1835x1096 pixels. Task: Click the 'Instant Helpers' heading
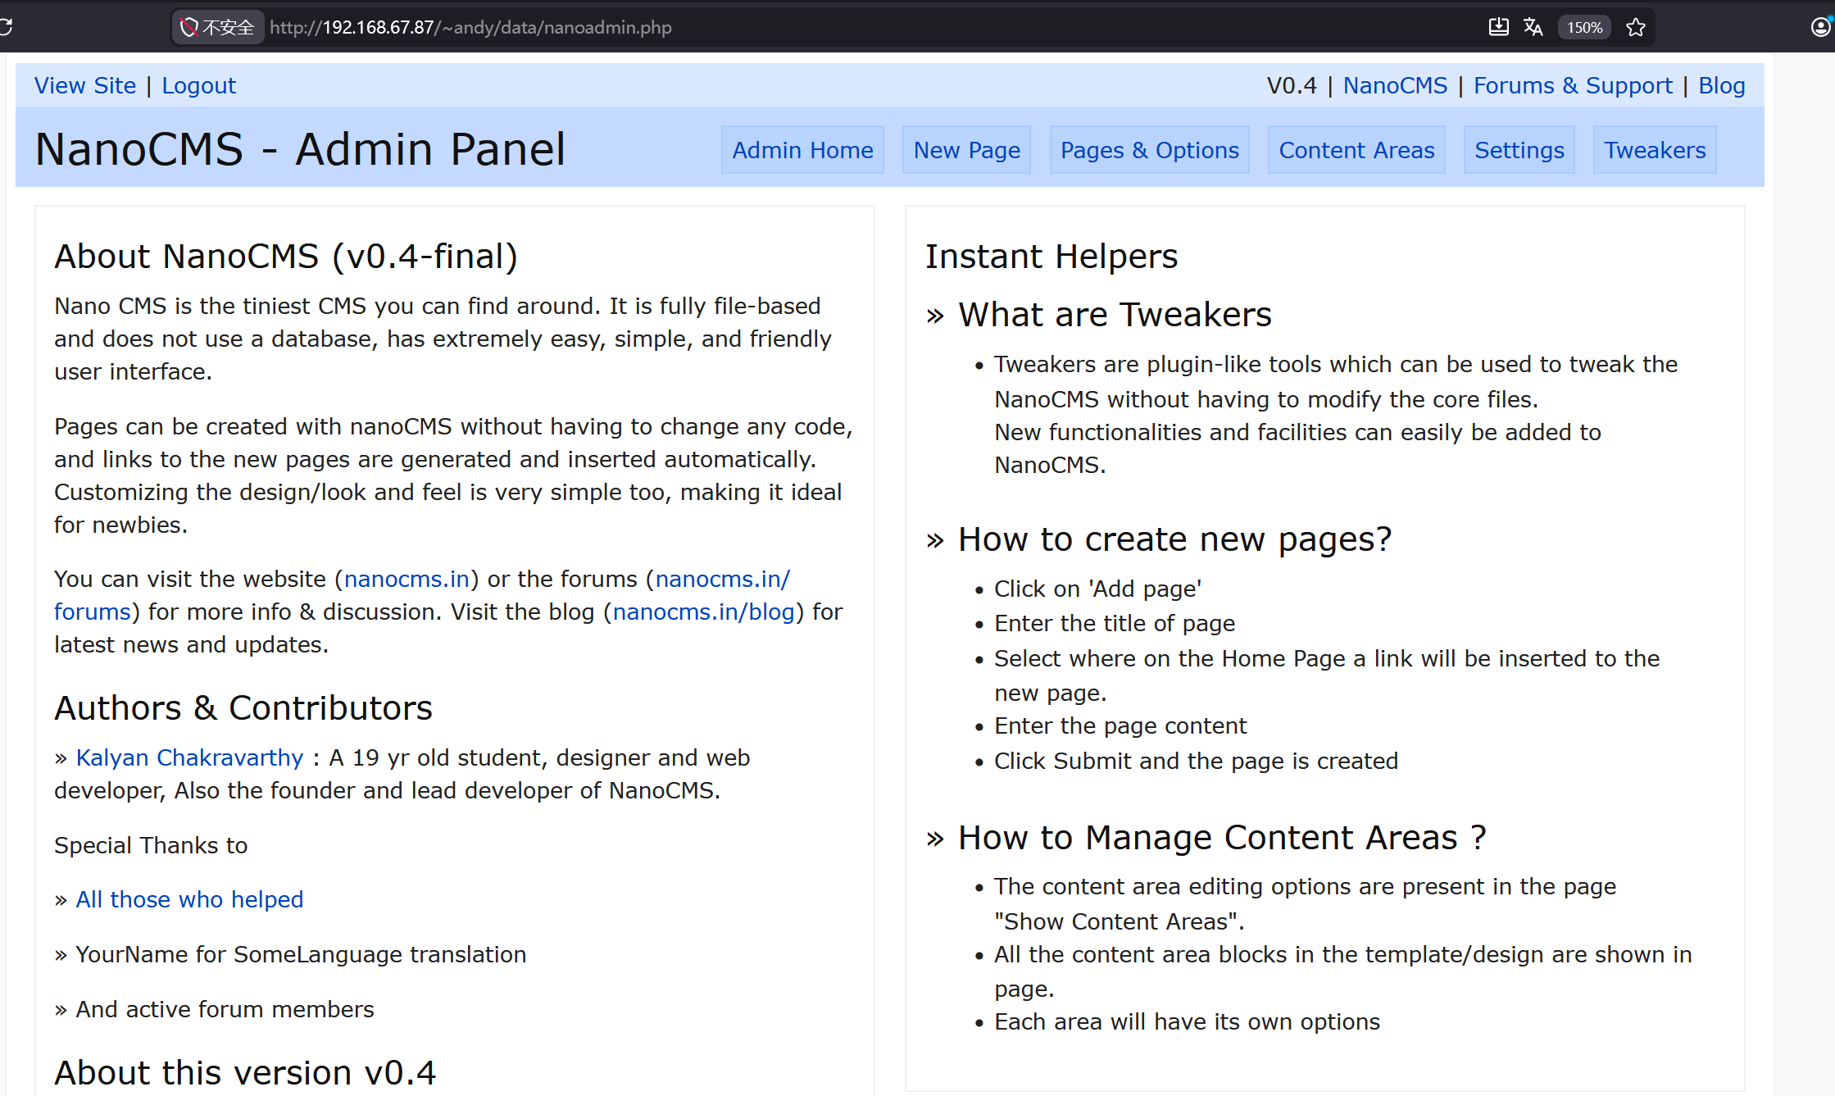pos(1051,257)
